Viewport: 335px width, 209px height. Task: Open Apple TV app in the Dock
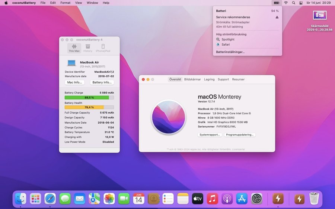[198, 199]
